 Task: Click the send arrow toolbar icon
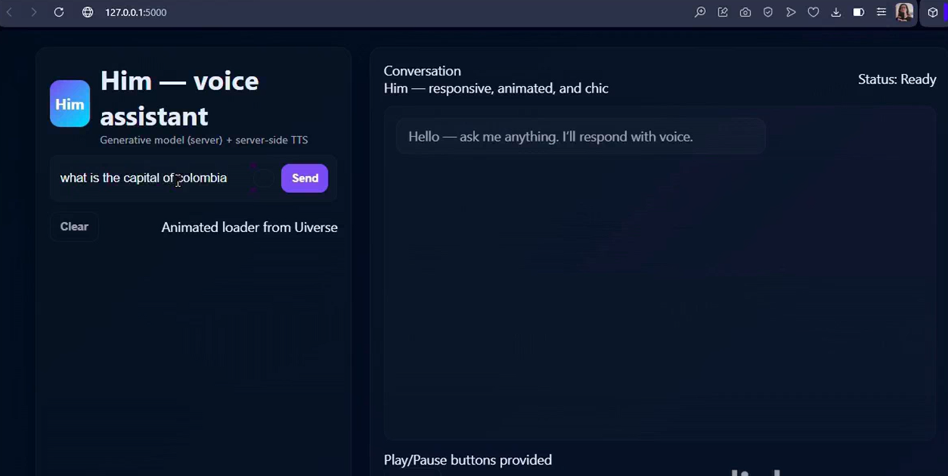click(791, 12)
